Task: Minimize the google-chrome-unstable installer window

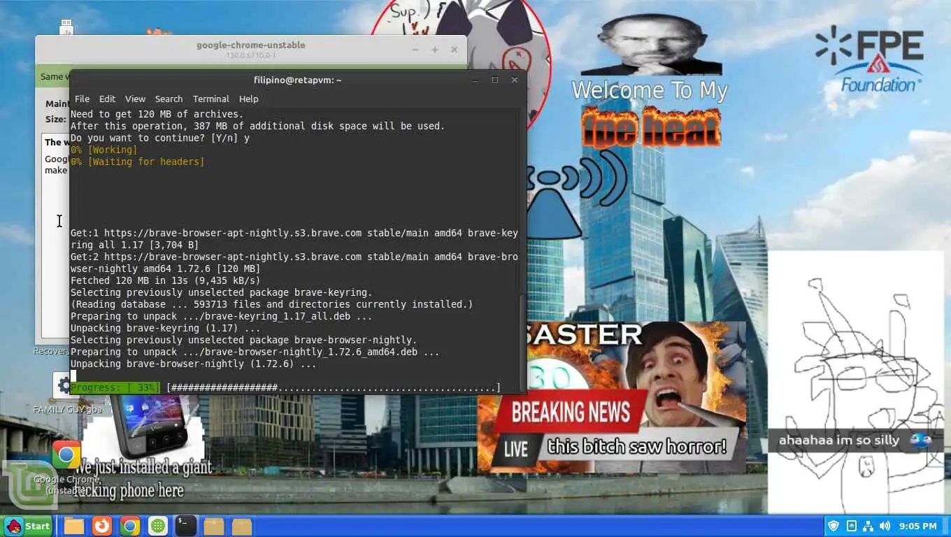Action: pos(415,50)
